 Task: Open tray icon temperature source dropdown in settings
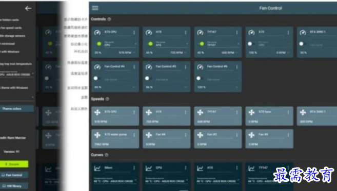click(x=17, y=74)
